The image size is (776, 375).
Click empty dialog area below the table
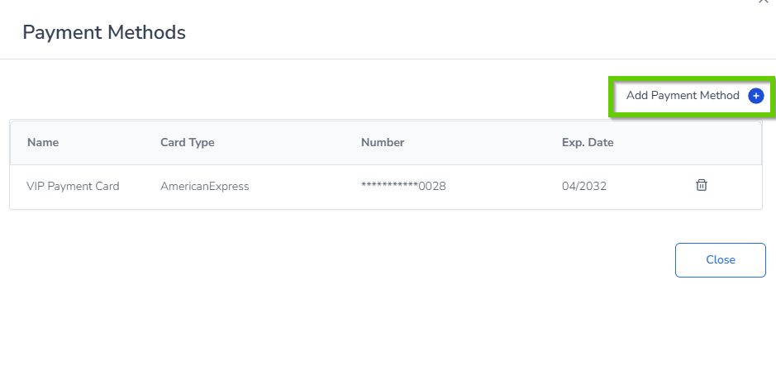(x=331, y=322)
